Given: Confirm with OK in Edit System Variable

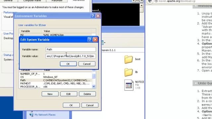Looking at the screenshot, I should point(68,64).
